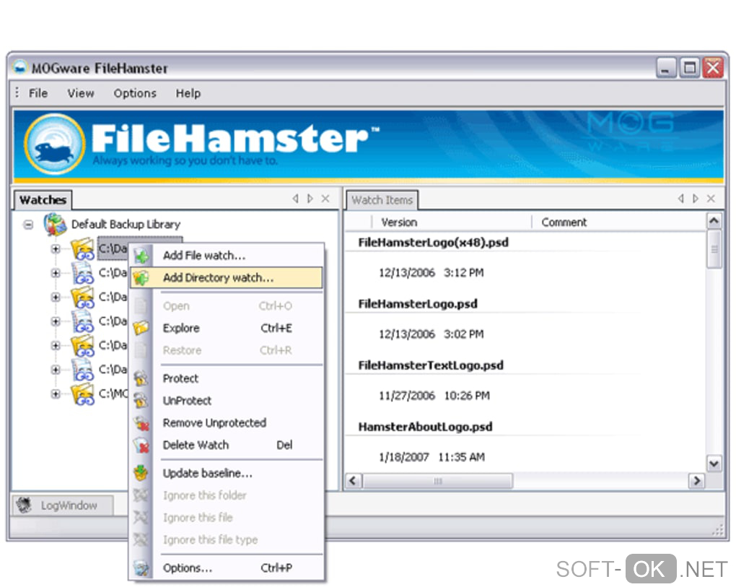Viewport: 736px width, 587px height.
Task: Click the Protect icon in context menu
Action: [x=141, y=378]
